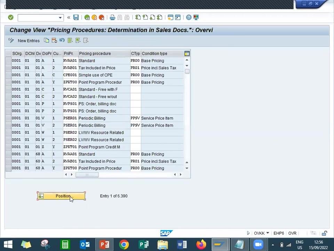Click the Select All icon
Image resolution: width=334 pixels, height=251 pixels.
(x=70, y=40)
